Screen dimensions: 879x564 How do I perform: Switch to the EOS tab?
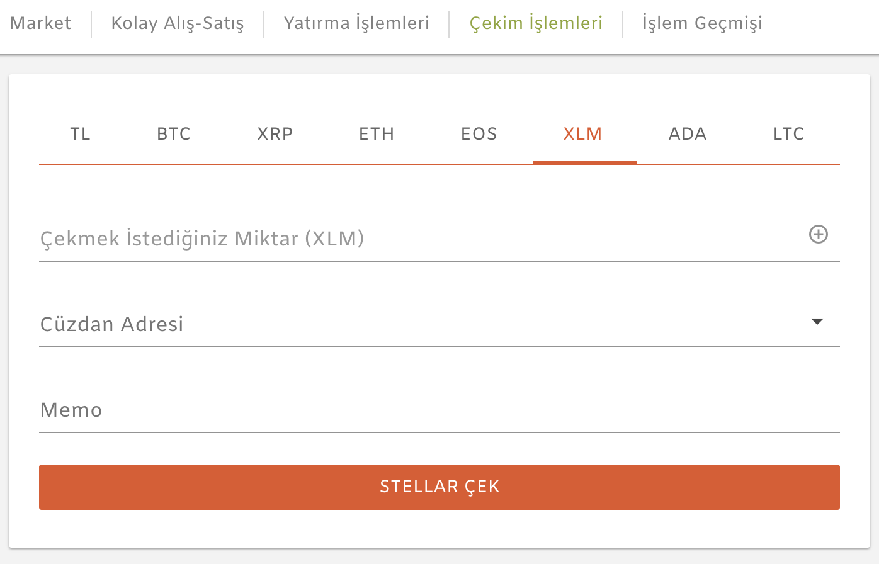[x=479, y=133]
